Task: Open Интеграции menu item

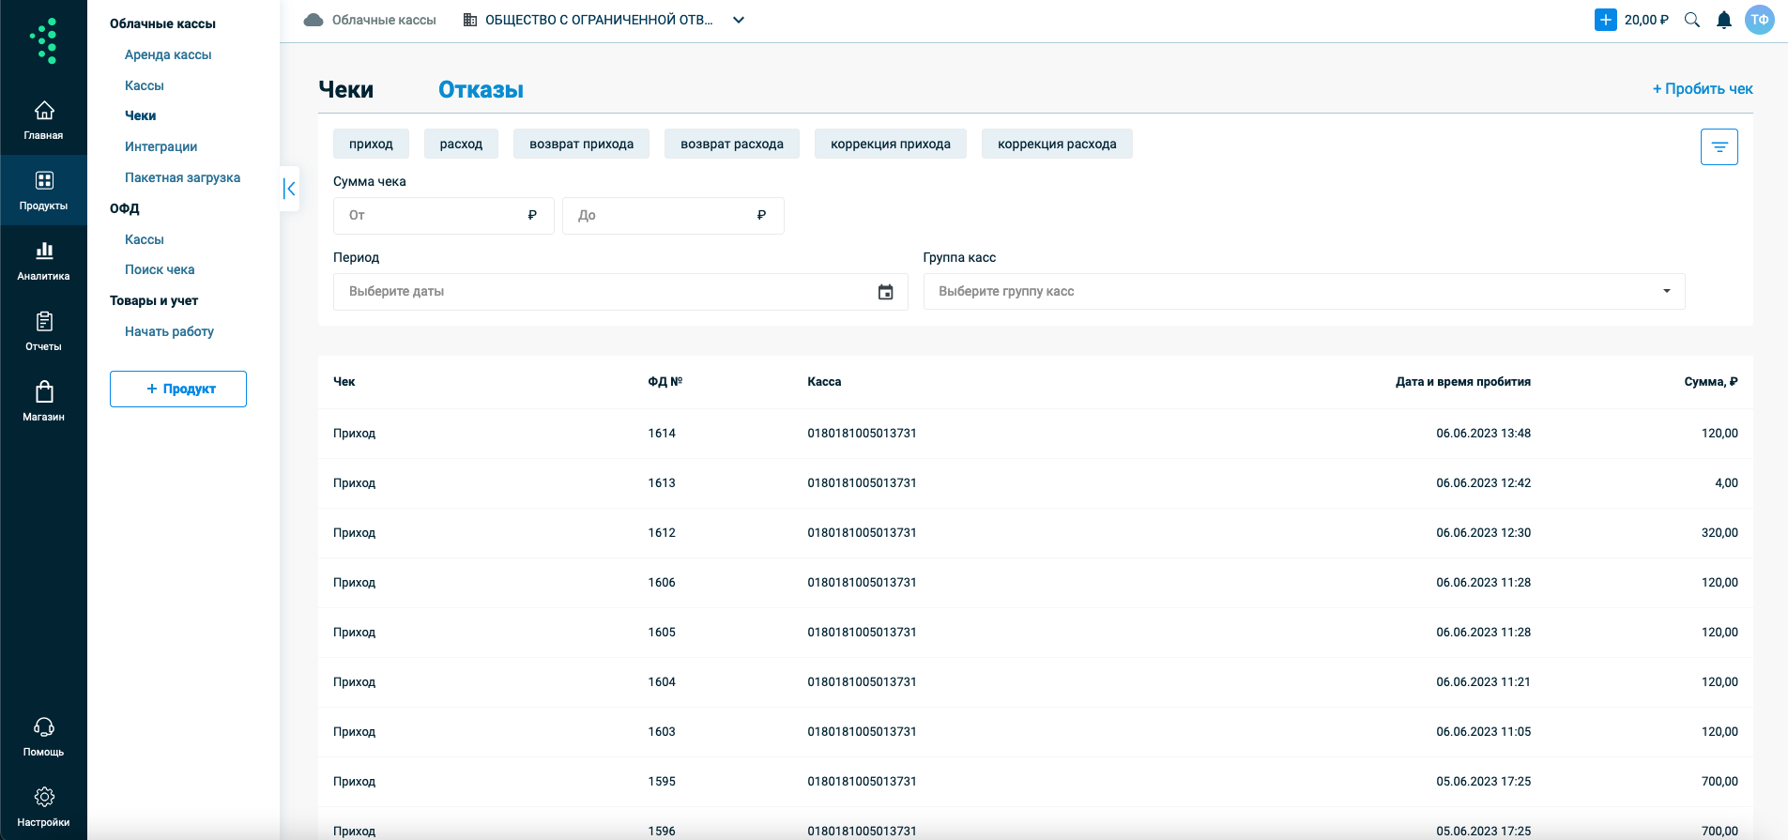Action: click(x=161, y=146)
